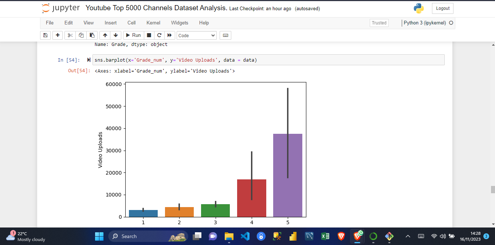Show hidden icons in the system tray

pyautogui.click(x=408, y=236)
